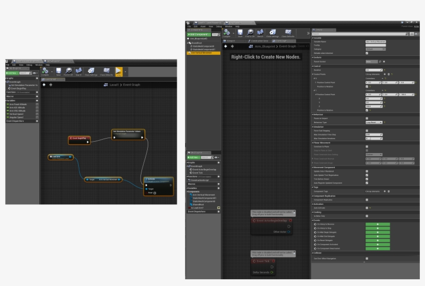Open the Category dropdown in Variable section
Screen dimensions: 425x286
tap(375, 49)
